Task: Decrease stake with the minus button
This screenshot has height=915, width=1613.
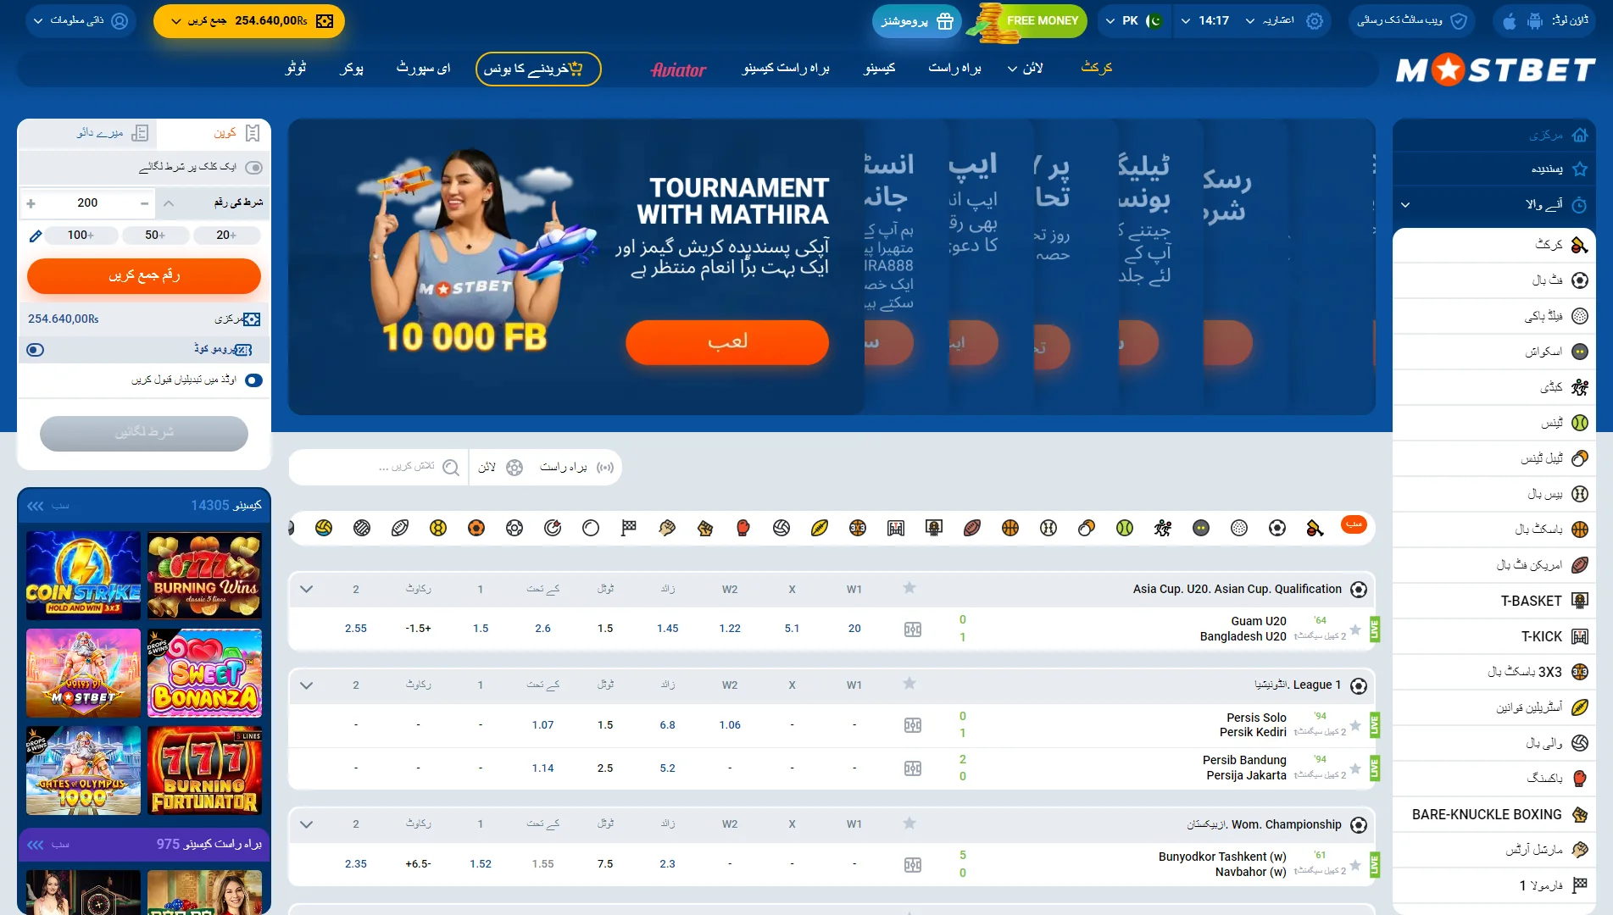Action: pos(144,204)
